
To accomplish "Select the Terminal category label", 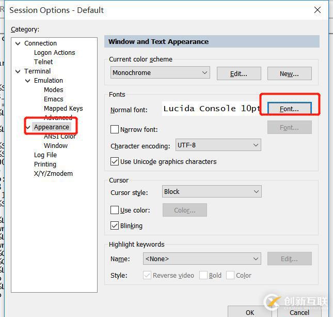I will click(x=37, y=71).
